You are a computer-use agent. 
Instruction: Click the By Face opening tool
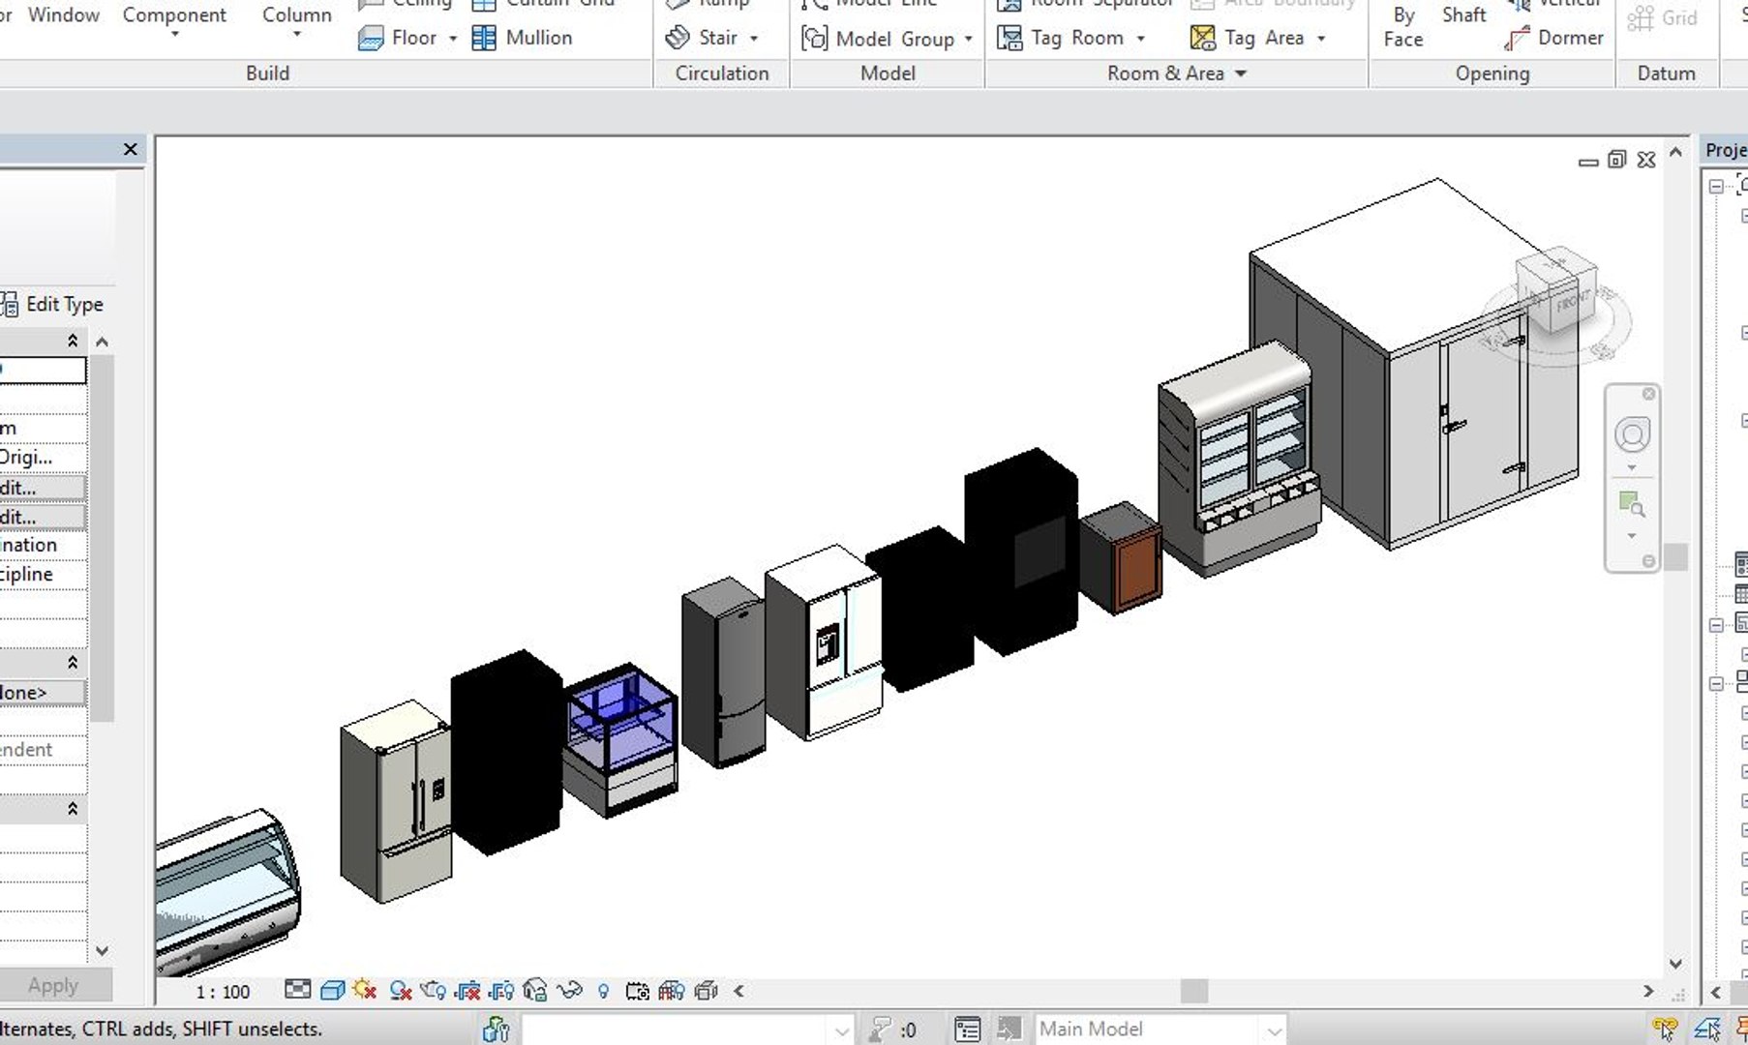(x=1403, y=27)
